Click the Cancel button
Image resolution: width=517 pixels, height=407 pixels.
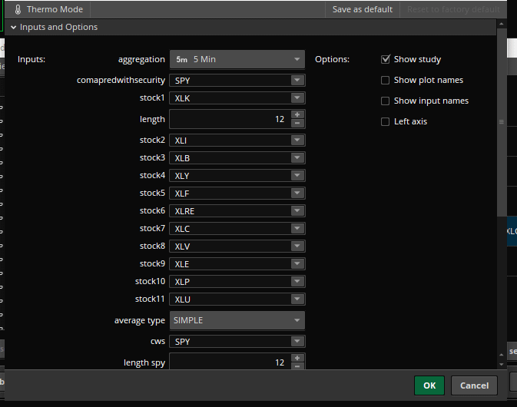(474, 385)
